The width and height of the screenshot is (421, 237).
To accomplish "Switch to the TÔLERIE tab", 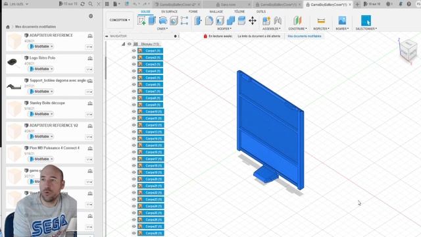I will (x=239, y=12).
